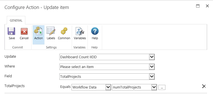213x105 pixels.
Task: Click the 'Equals' operator text
Action: 65,87
